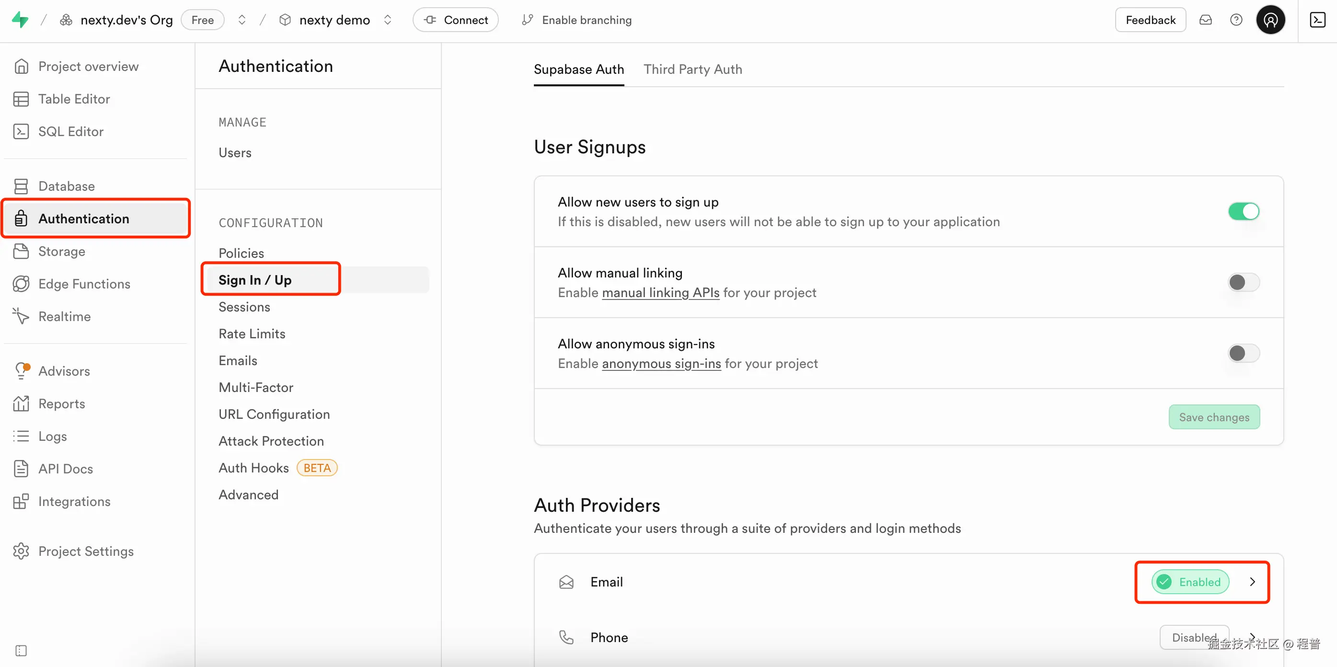Click the Connect button
The width and height of the screenshot is (1337, 667).
[x=455, y=20]
